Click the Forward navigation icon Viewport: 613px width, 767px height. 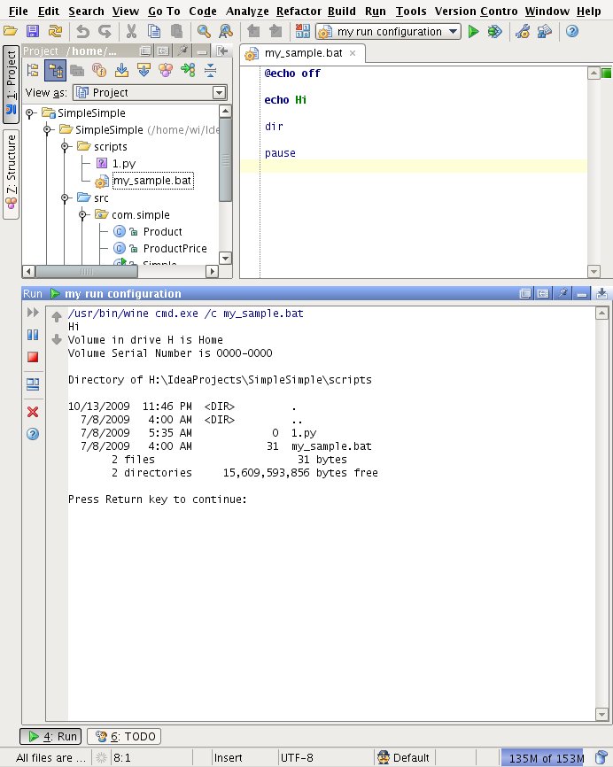pyautogui.click(x=275, y=32)
